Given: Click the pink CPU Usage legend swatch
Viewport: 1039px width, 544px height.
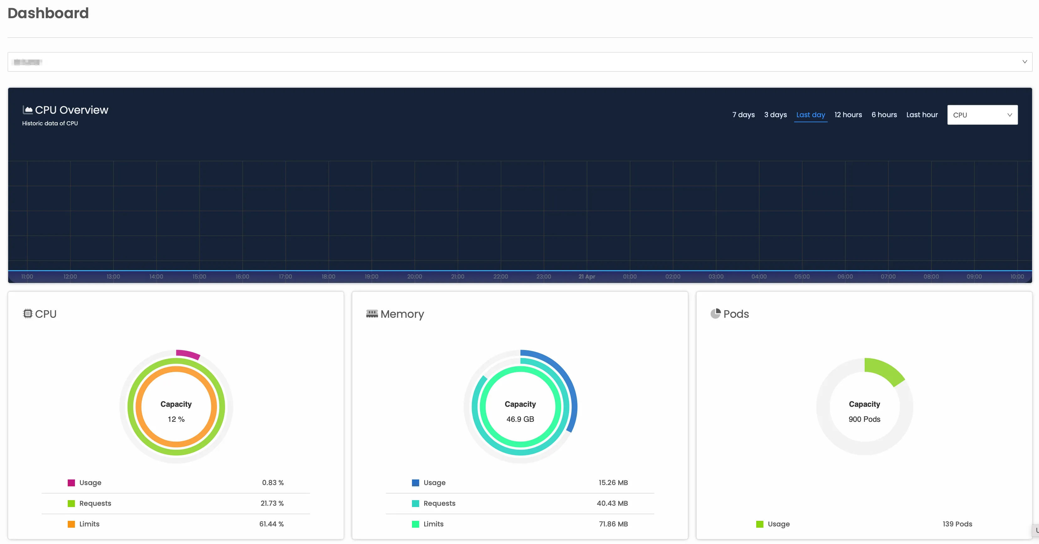Looking at the screenshot, I should click(71, 483).
